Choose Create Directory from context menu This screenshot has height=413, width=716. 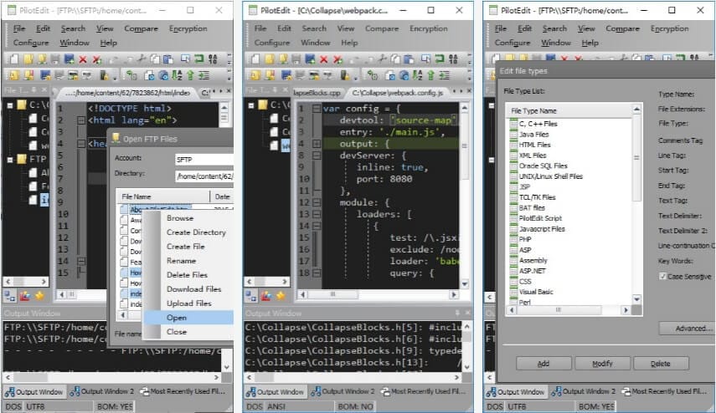pos(196,232)
